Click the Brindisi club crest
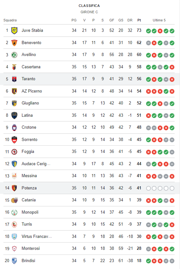 (x=14, y=261)
